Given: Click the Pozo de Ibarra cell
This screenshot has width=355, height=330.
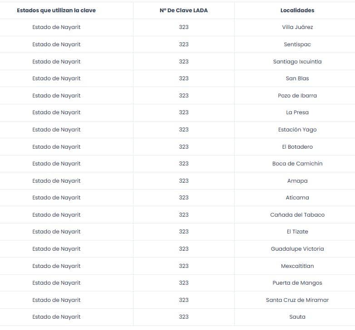Looking at the screenshot, I should tap(297, 96).
